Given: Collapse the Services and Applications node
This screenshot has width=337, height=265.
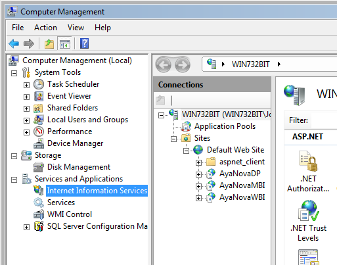Looking at the screenshot, I should click(14, 180).
